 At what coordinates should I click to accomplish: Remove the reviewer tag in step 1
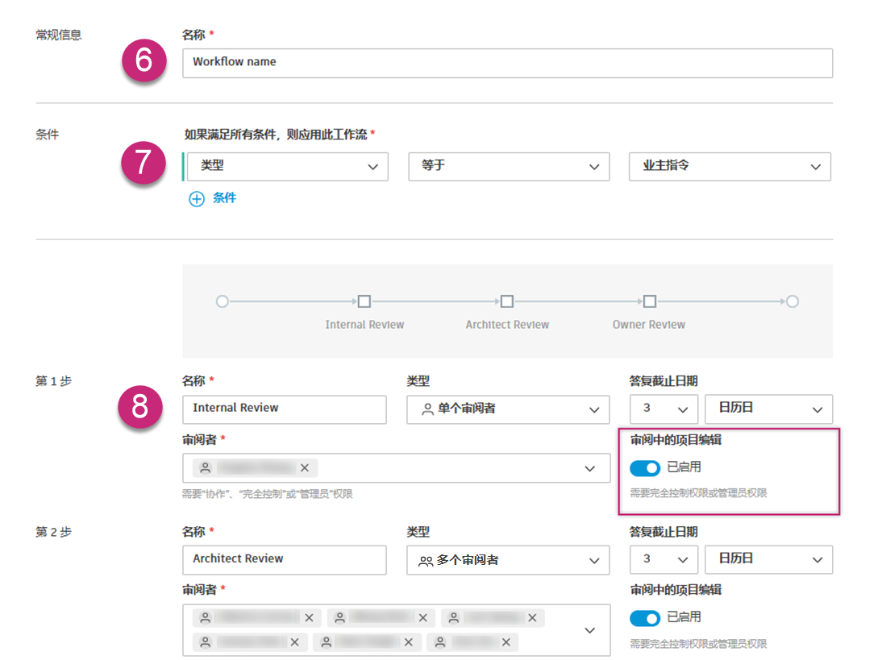304,468
